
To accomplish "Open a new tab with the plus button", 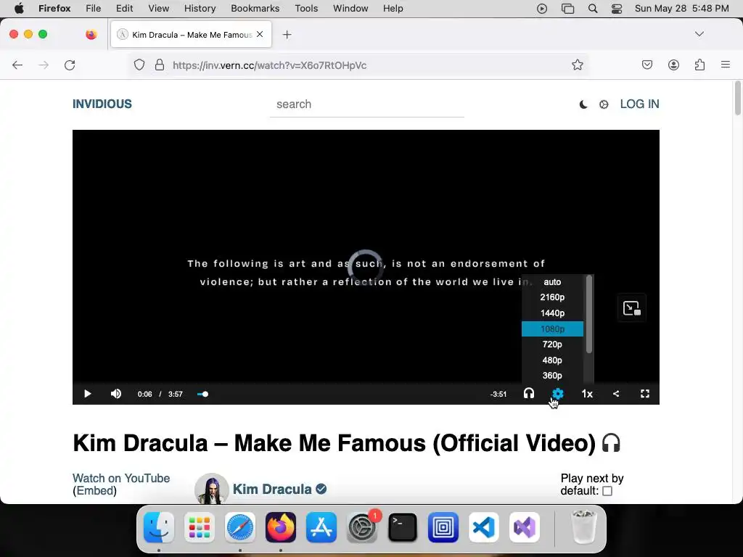I will tap(287, 35).
